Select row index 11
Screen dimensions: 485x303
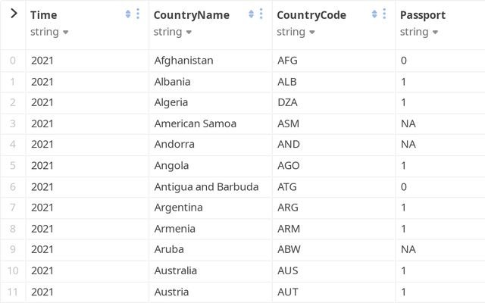coord(13,292)
